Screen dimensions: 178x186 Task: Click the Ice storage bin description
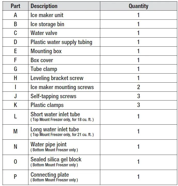(47, 24)
